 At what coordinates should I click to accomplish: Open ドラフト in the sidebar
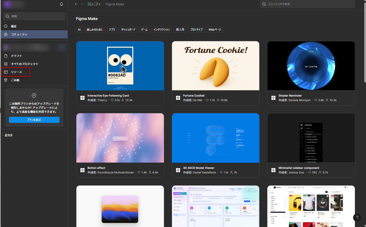(16, 56)
